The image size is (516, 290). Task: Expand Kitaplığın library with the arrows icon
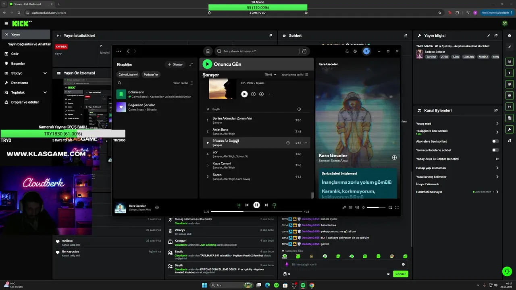click(191, 64)
